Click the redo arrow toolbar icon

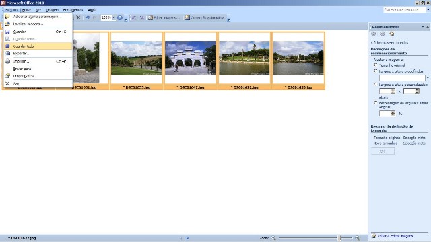pos(95,17)
